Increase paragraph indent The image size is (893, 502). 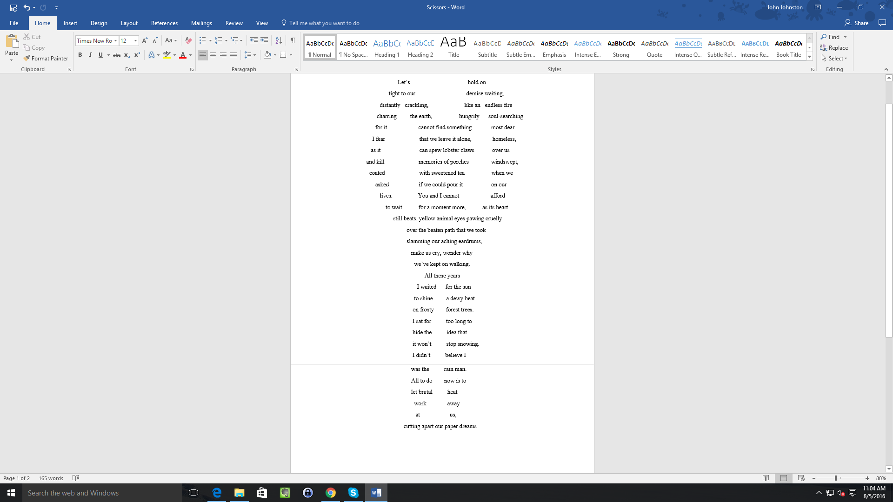264,40
